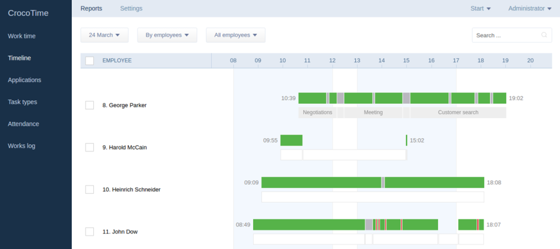Open the 24 March date picker
This screenshot has width=560, height=249.
(104, 35)
